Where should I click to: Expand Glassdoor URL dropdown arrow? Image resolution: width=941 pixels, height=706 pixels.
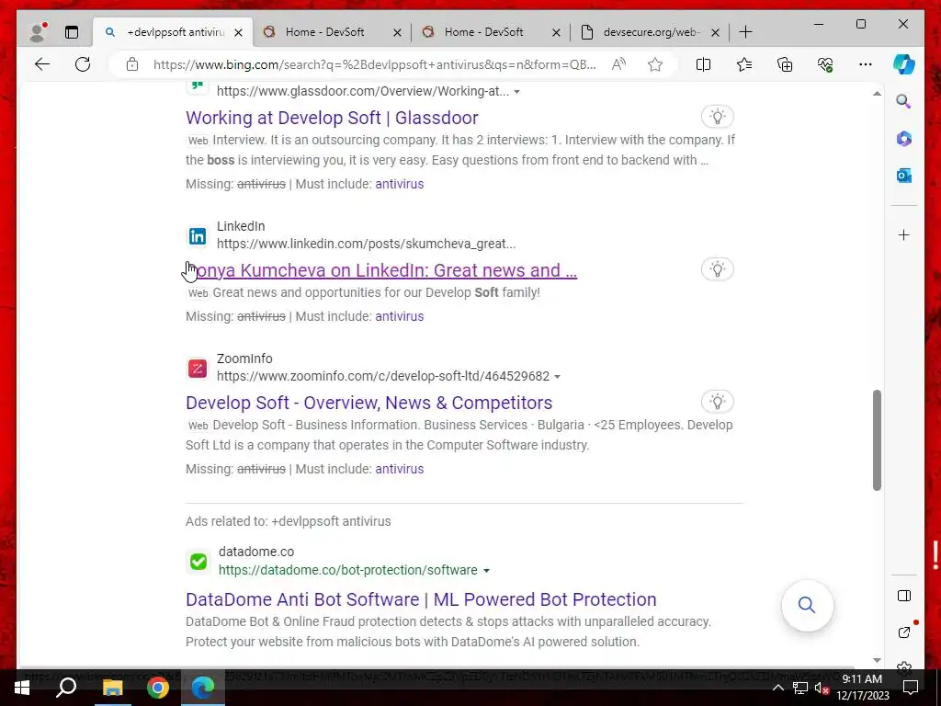point(516,92)
